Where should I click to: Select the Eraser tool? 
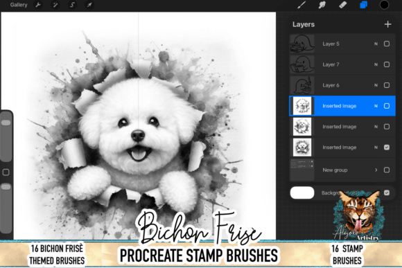[343, 5]
